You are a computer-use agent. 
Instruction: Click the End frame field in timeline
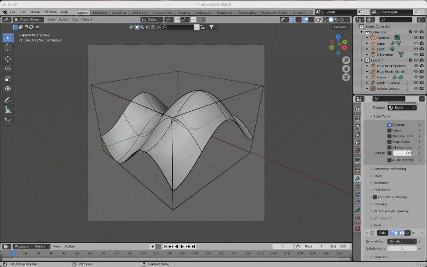339,247
